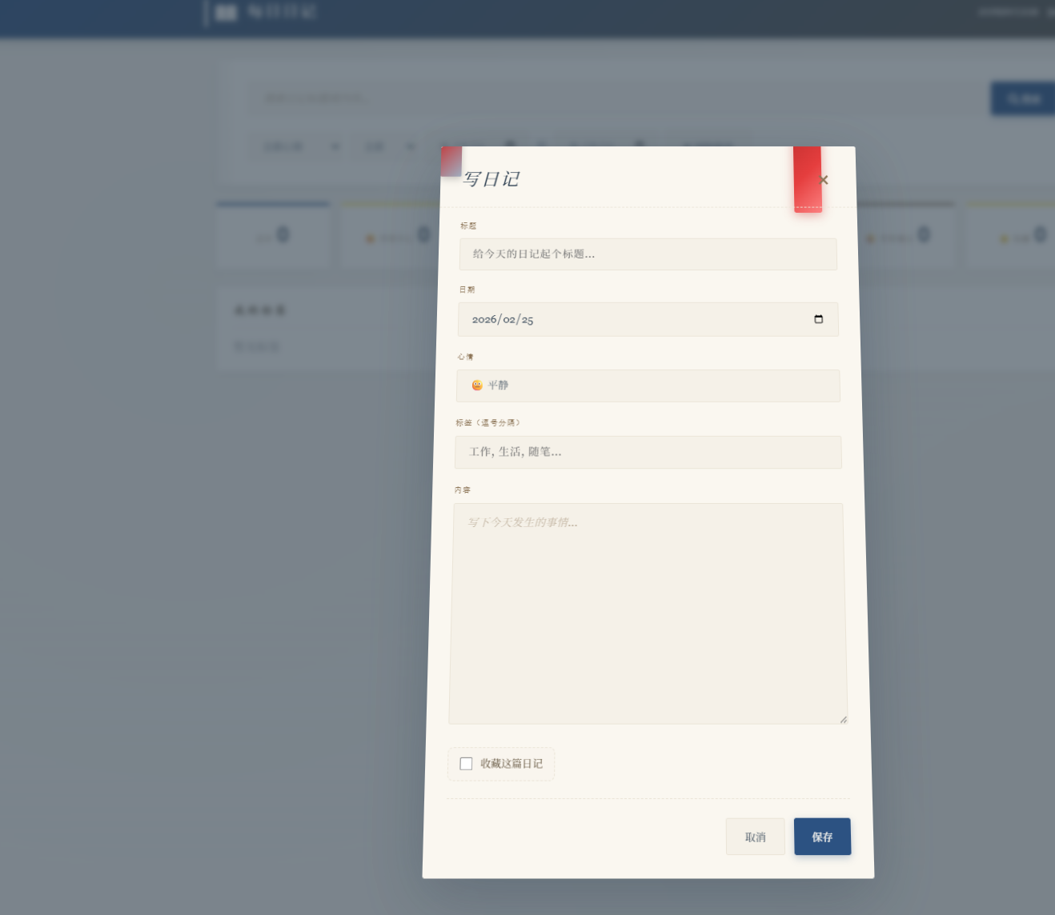
Task: Click the blurred book logo in header
Action: pyautogui.click(x=227, y=13)
